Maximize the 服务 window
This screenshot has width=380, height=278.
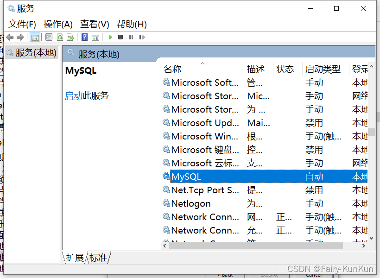(336, 8)
